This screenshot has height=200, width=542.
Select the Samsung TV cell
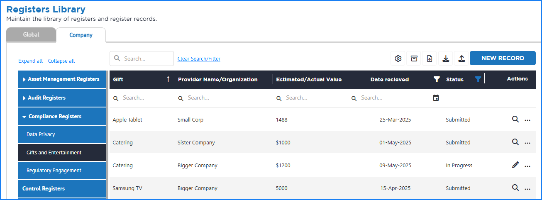pyautogui.click(x=127, y=188)
